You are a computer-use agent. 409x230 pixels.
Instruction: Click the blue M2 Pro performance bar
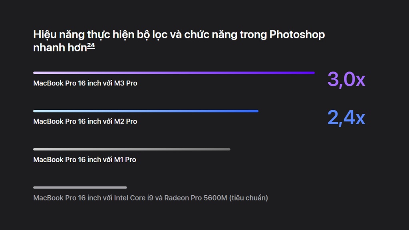(x=146, y=111)
